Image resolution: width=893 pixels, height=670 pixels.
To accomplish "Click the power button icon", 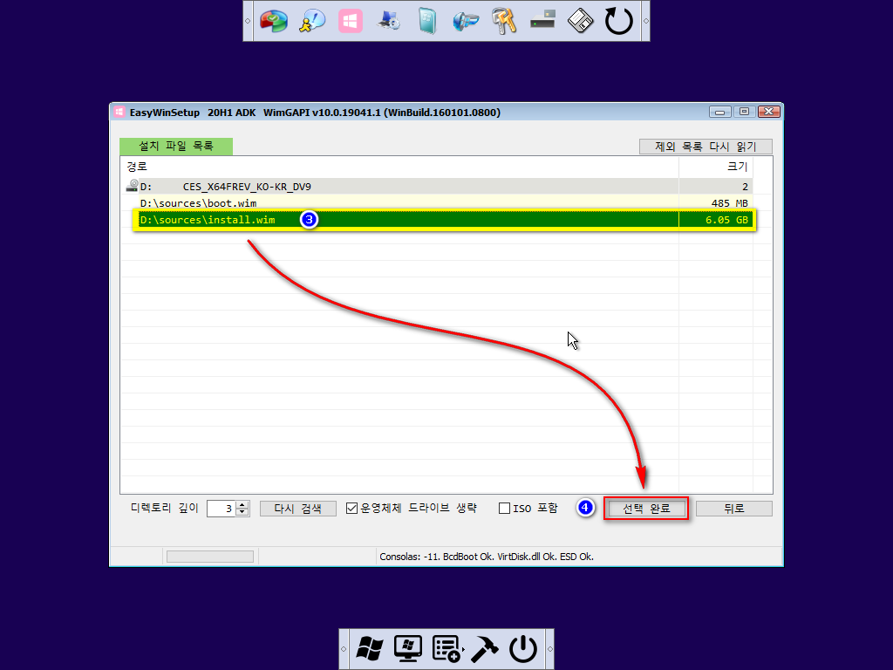I will [x=523, y=649].
